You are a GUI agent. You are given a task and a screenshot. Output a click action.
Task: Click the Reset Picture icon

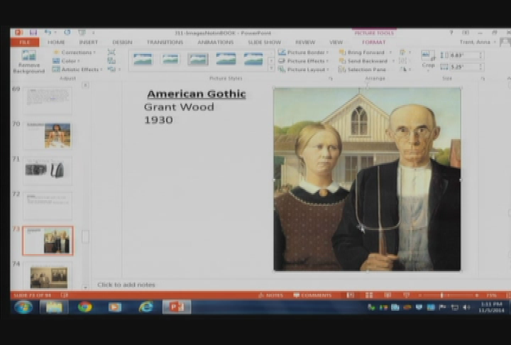[x=111, y=69]
